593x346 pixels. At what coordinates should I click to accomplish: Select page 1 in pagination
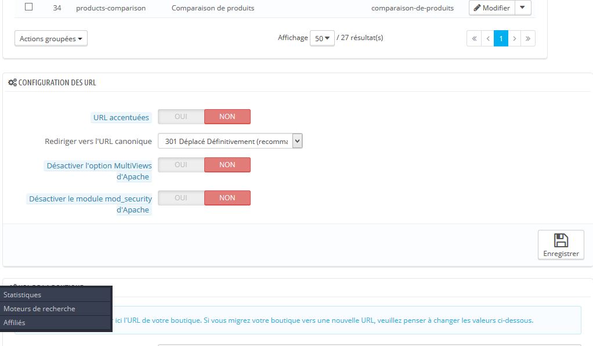[501, 39]
